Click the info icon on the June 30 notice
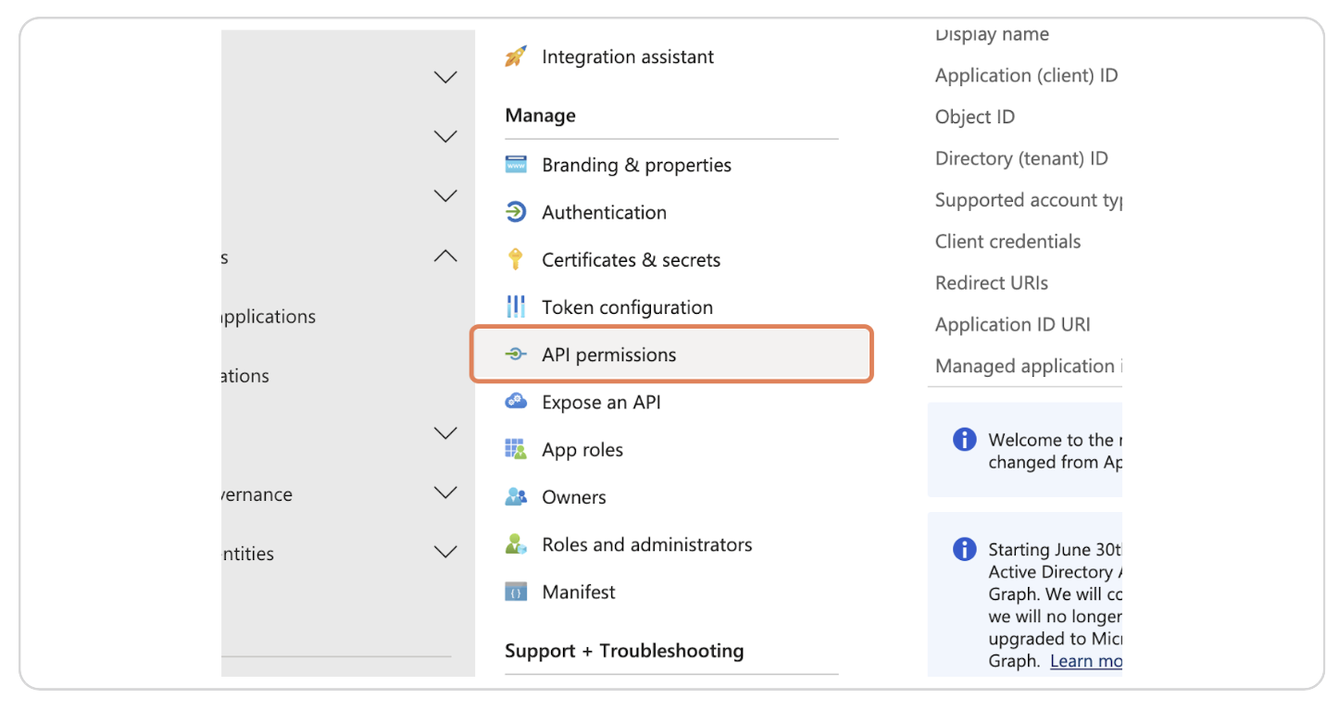Image resolution: width=1339 pixels, height=711 pixels. 964,549
